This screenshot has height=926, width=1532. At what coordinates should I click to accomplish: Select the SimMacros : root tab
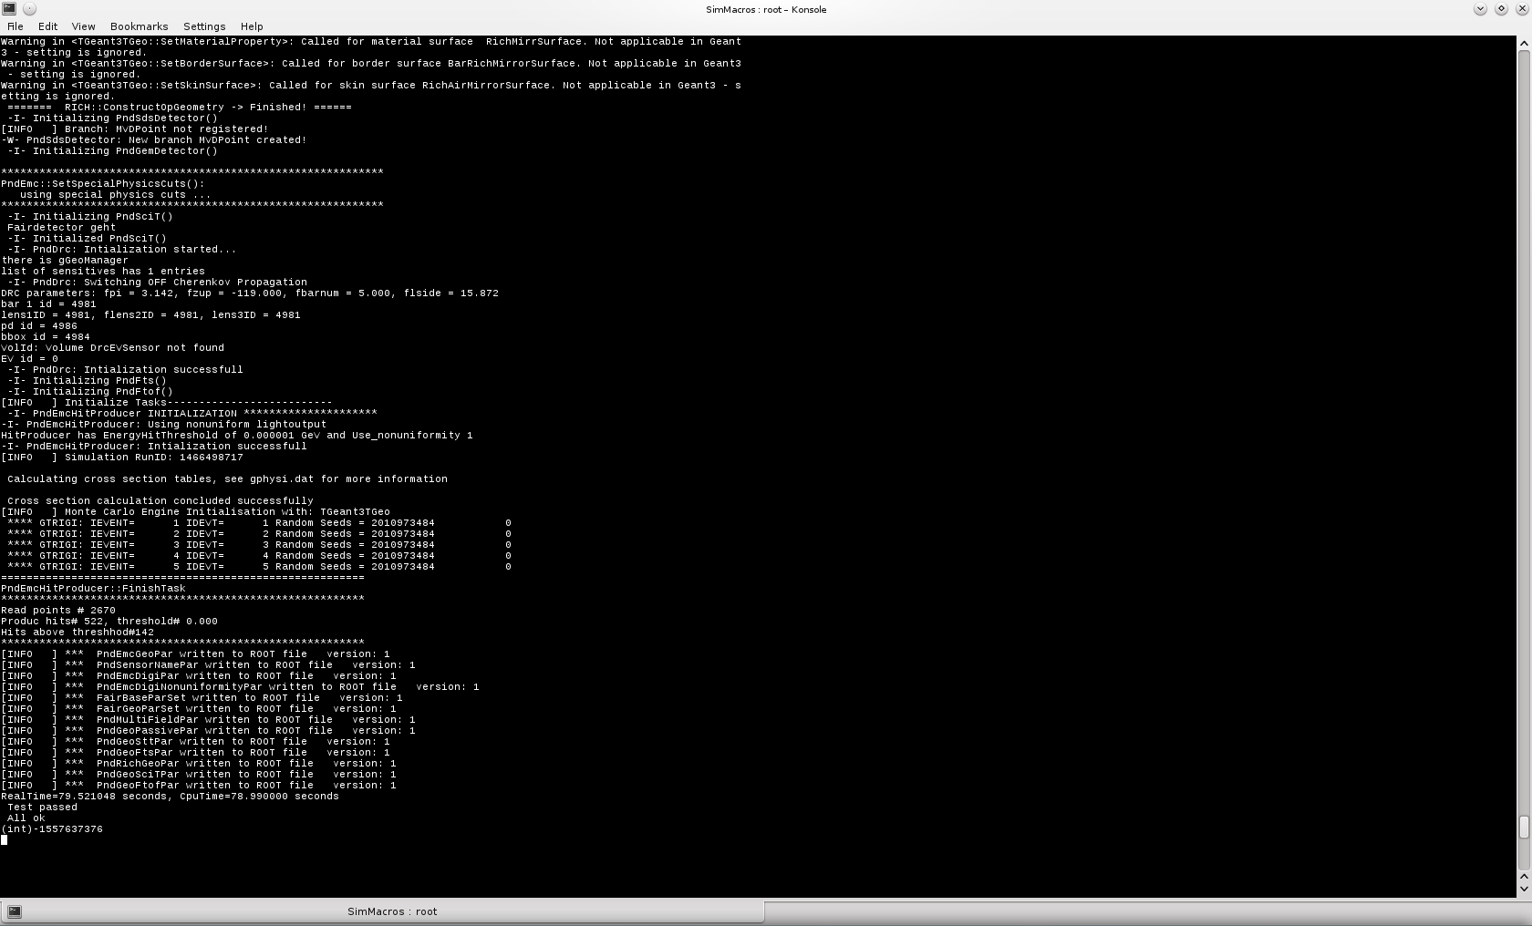(391, 911)
